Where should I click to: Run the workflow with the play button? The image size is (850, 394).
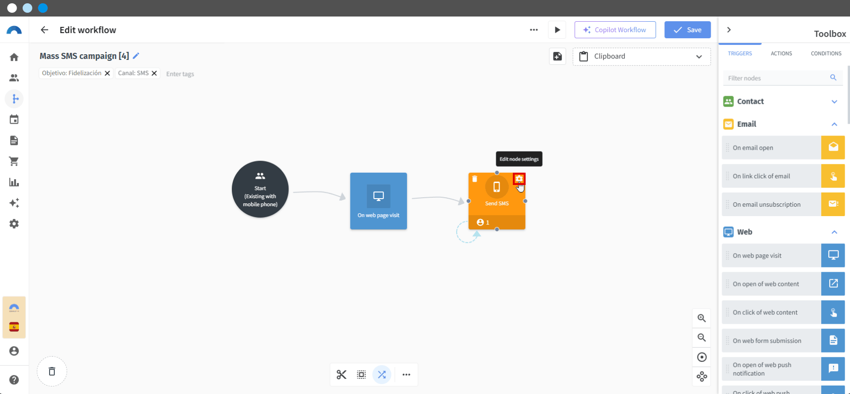click(557, 30)
